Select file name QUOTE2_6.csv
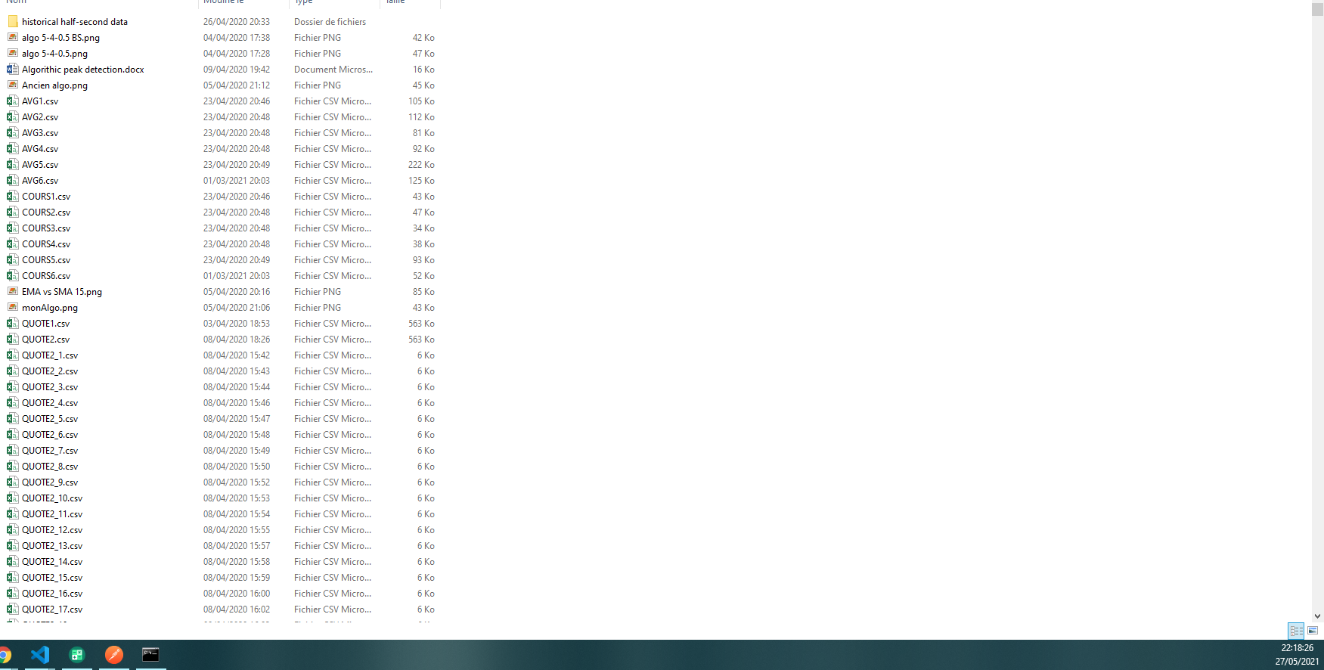The image size is (1324, 670). coord(50,435)
